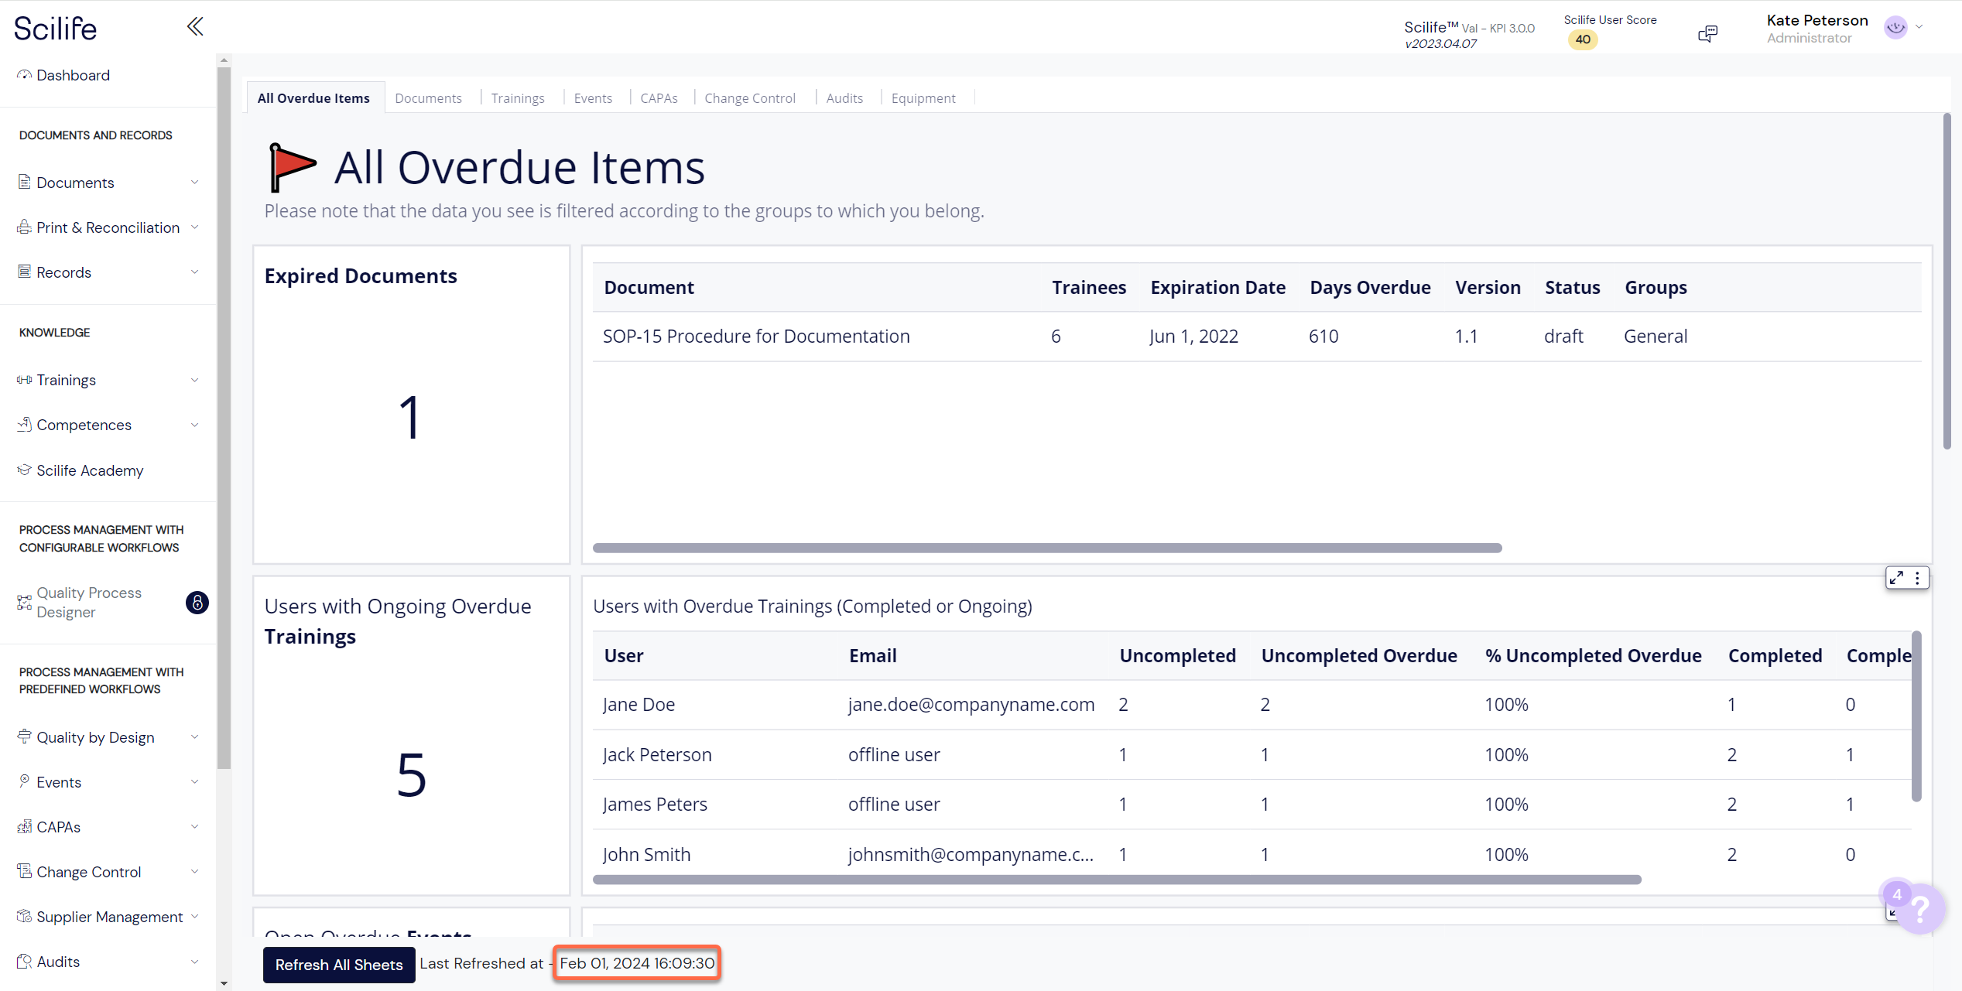Click the Scilife User Score badge 40
The width and height of the screenshot is (1962, 991).
1583,39
